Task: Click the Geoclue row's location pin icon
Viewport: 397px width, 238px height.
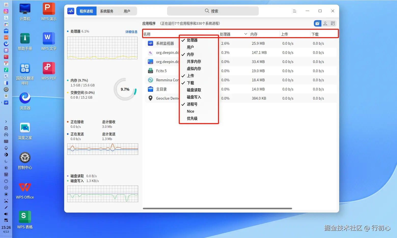Action: point(150,98)
